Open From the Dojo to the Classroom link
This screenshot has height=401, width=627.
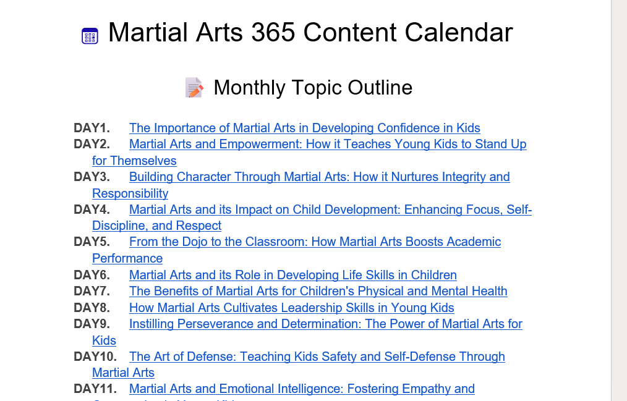tap(315, 242)
